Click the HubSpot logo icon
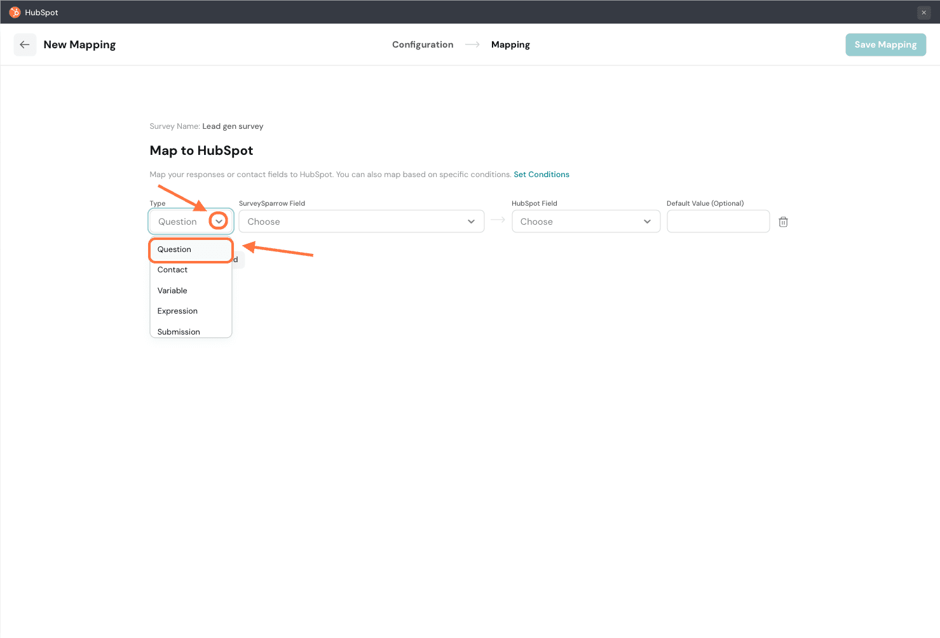Viewport: 940px width, 638px height. (15, 12)
